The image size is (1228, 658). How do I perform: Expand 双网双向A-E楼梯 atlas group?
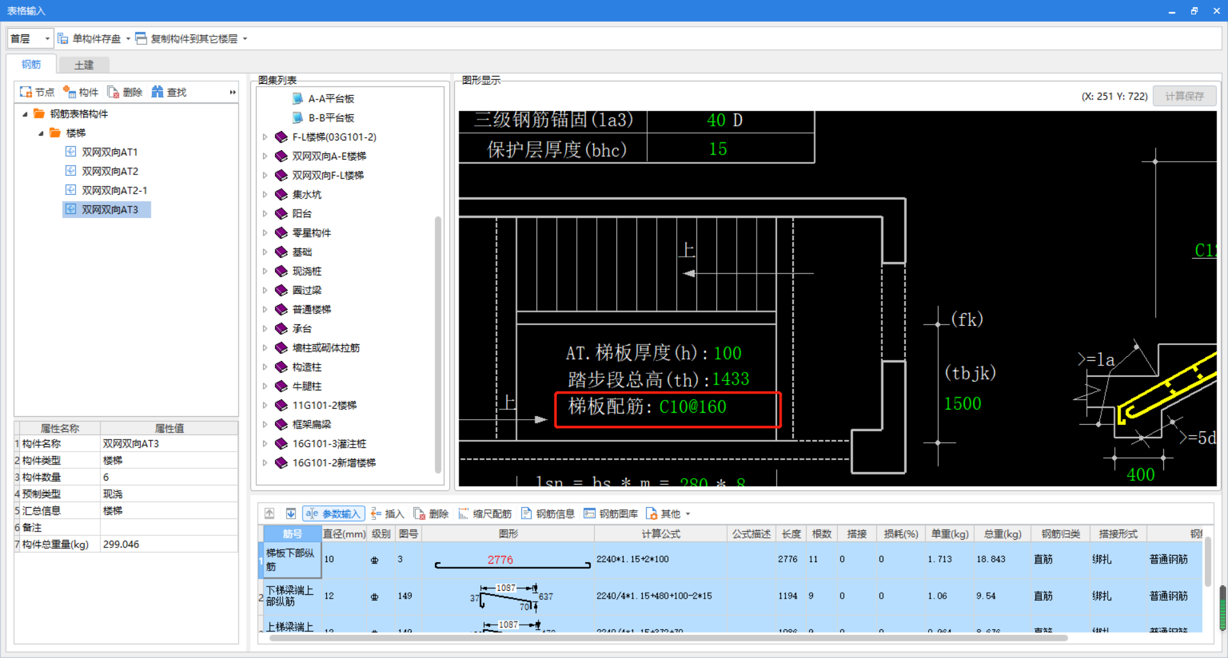pos(265,156)
